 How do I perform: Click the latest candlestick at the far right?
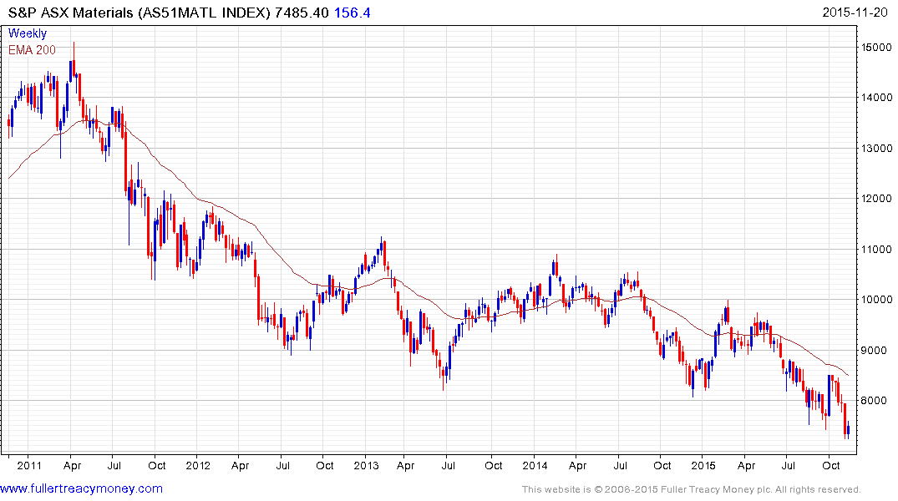[x=848, y=428]
